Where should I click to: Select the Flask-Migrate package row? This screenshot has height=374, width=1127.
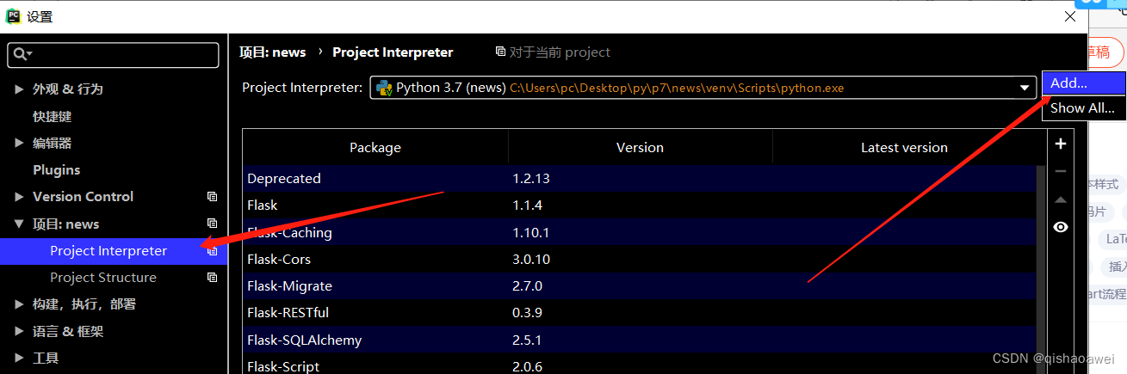[289, 286]
